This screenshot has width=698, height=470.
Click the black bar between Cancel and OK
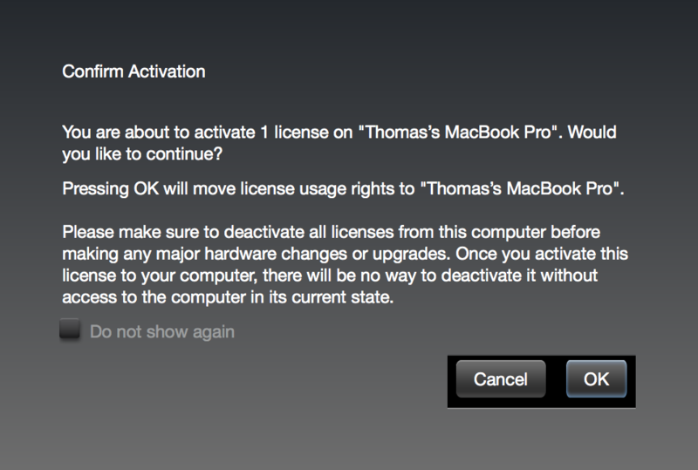tap(556, 380)
